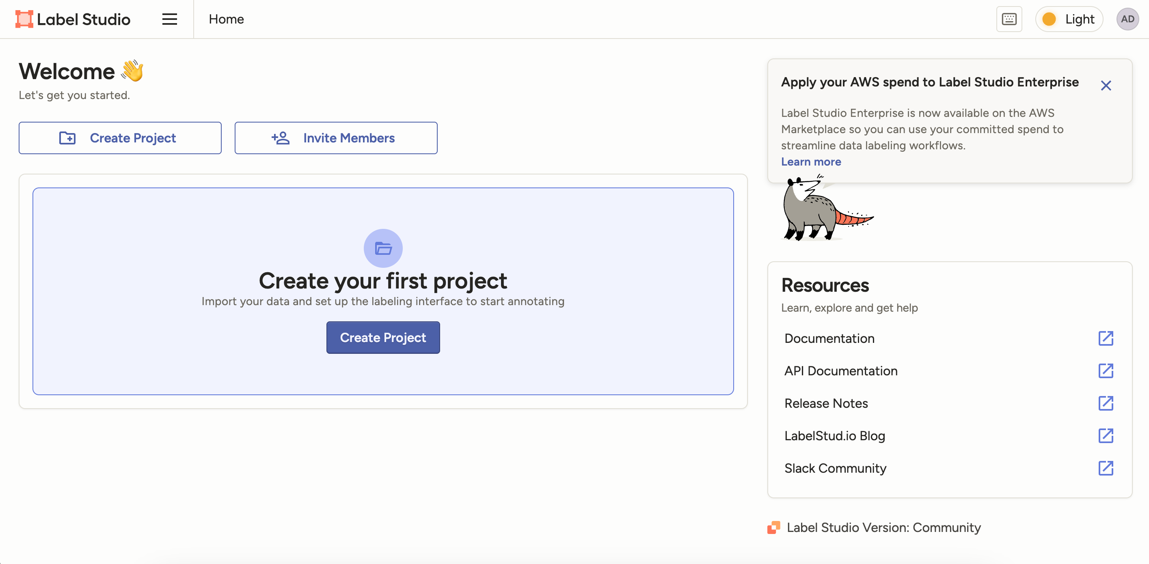The width and height of the screenshot is (1149, 564).
Task: Click the 'Let's get you started.' subtitle
Action: 74,95
